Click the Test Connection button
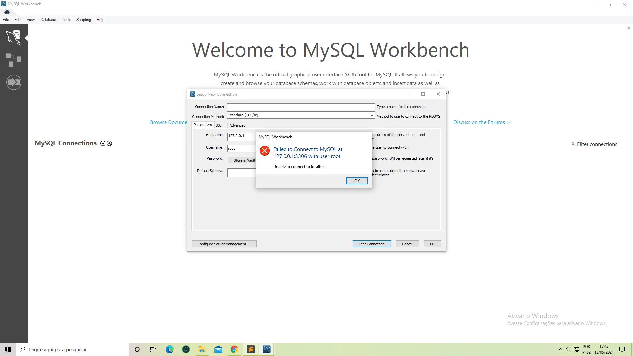The height and width of the screenshot is (356, 633). click(x=372, y=244)
